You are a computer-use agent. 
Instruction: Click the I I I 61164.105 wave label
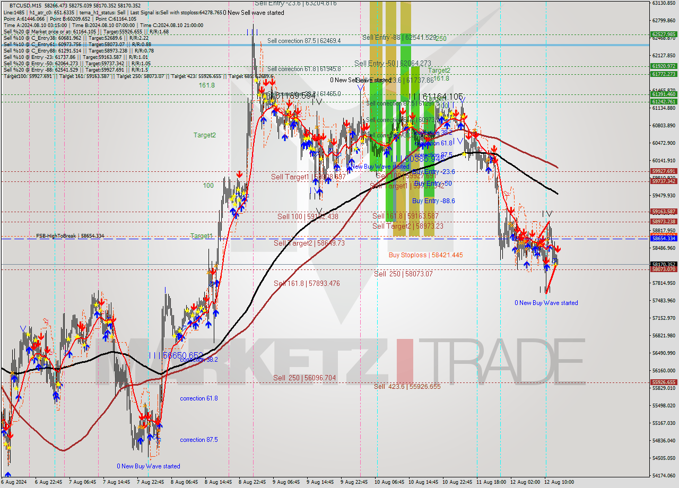point(436,97)
